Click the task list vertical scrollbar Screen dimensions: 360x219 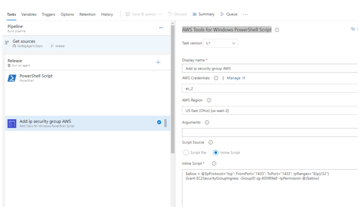point(173,89)
